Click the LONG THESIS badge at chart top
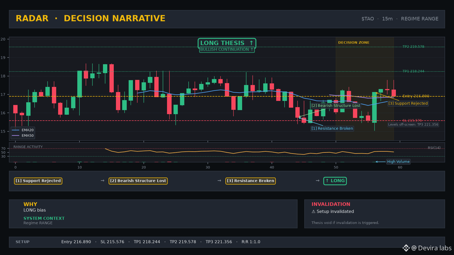 pos(227,43)
